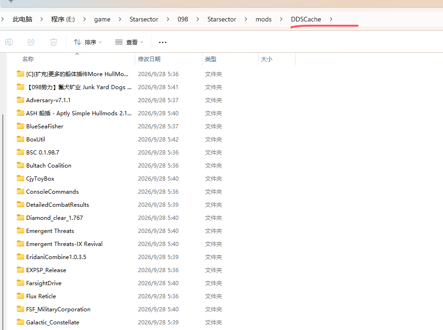
Task: Go to mods folder in breadcrumb
Action: pyautogui.click(x=263, y=19)
